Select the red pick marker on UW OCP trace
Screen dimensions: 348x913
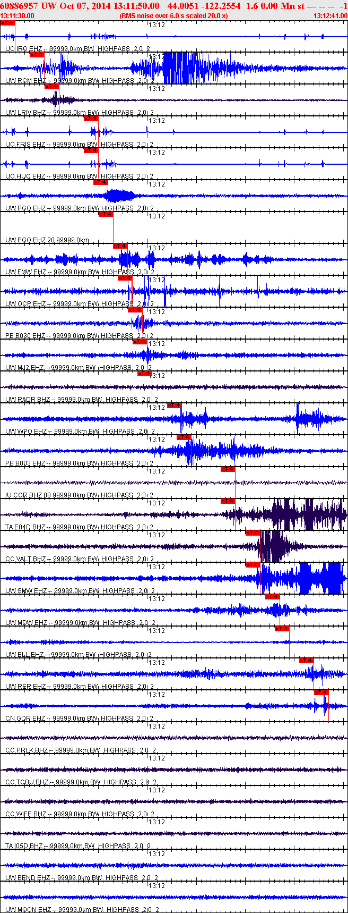pos(125,277)
